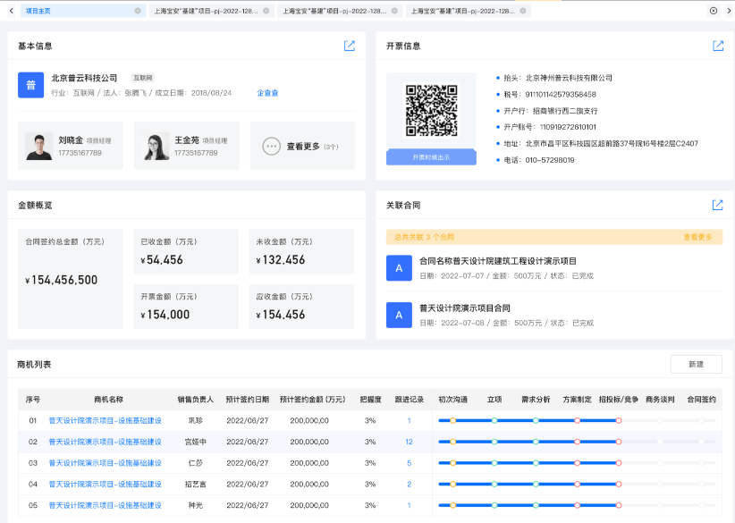Open contract 合同名称普天设计院建筑工程设计演示项目
This screenshot has width=735, height=523.
[x=497, y=261]
